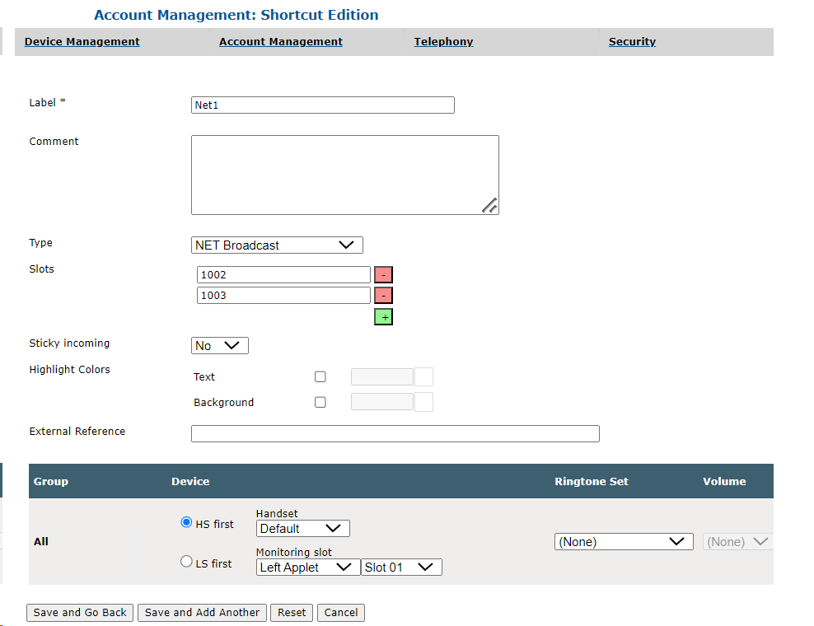Click the 'All' group row label
This screenshot has width=814, height=626.
(x=41, y=541)
